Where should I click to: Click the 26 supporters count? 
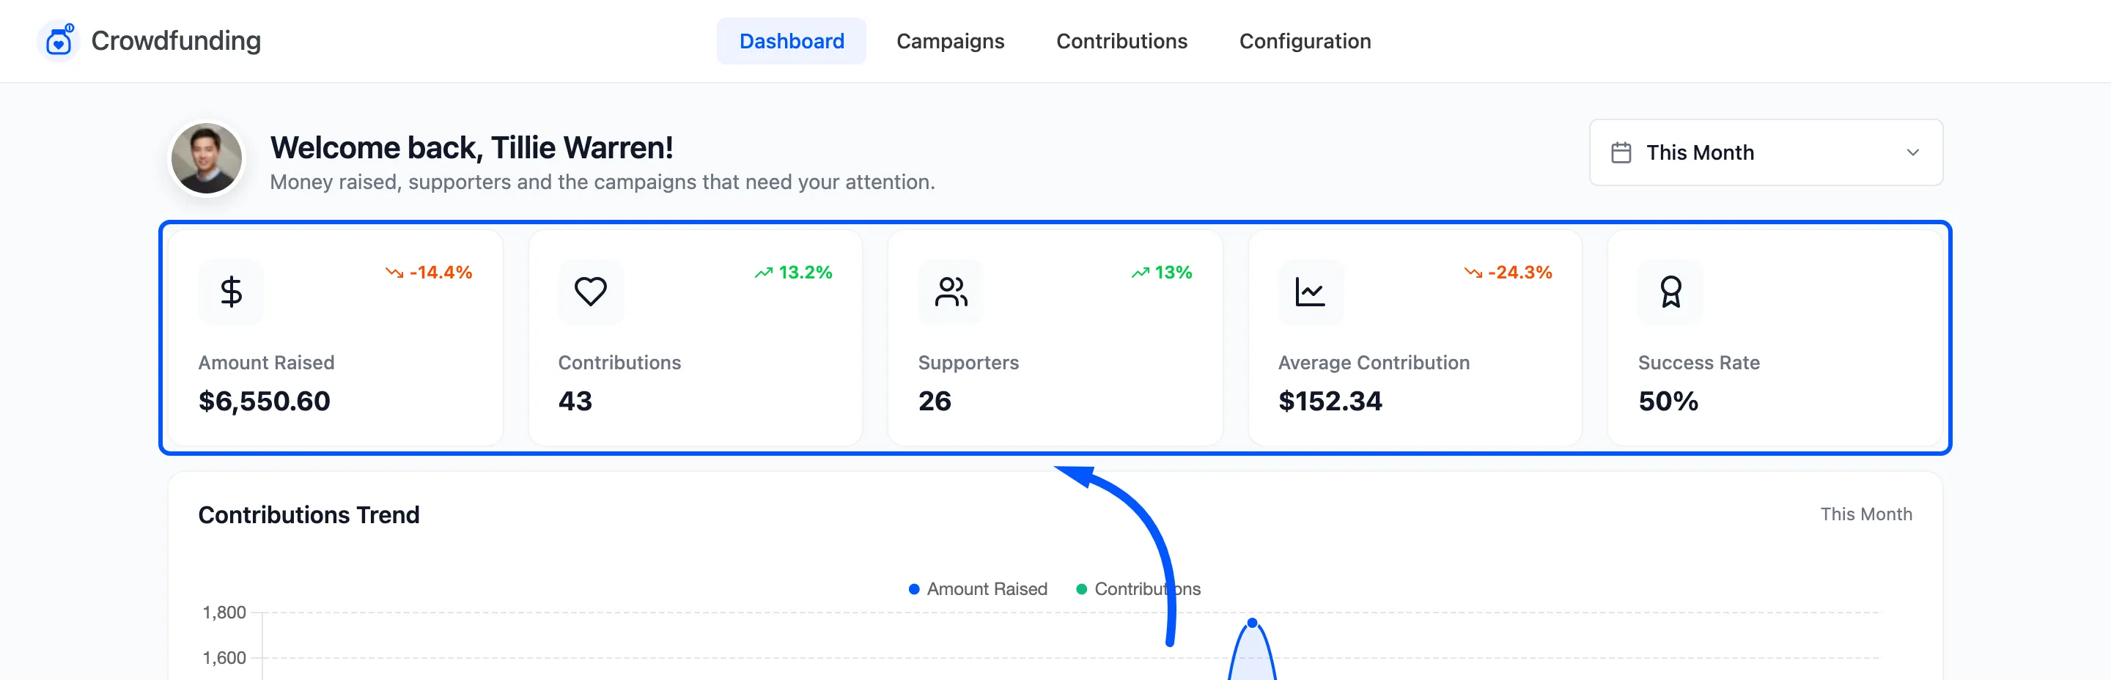click(x=935, y=401)
